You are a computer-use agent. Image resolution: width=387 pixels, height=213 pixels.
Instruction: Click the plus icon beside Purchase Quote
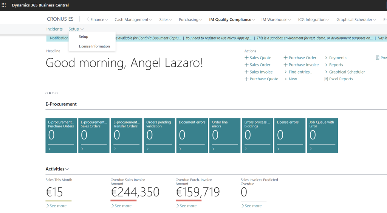(x=246, y=79)
